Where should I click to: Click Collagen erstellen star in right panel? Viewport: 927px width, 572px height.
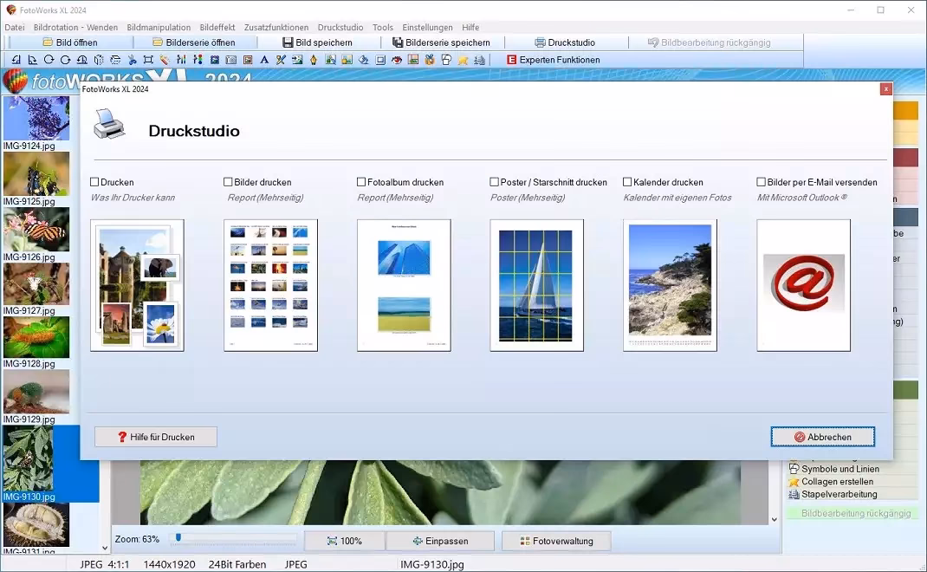tap(794, 482)
